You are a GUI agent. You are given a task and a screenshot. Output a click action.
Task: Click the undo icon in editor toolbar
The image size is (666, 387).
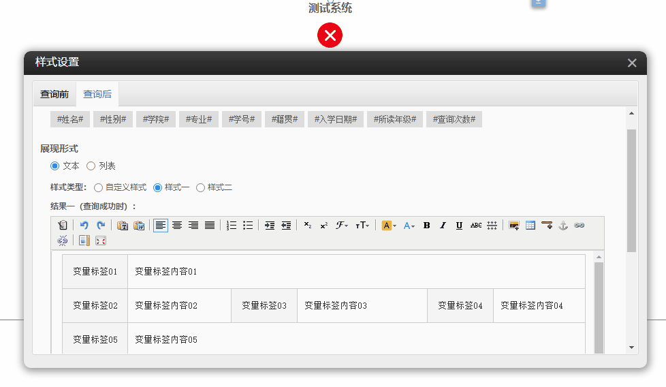point(84,226)
